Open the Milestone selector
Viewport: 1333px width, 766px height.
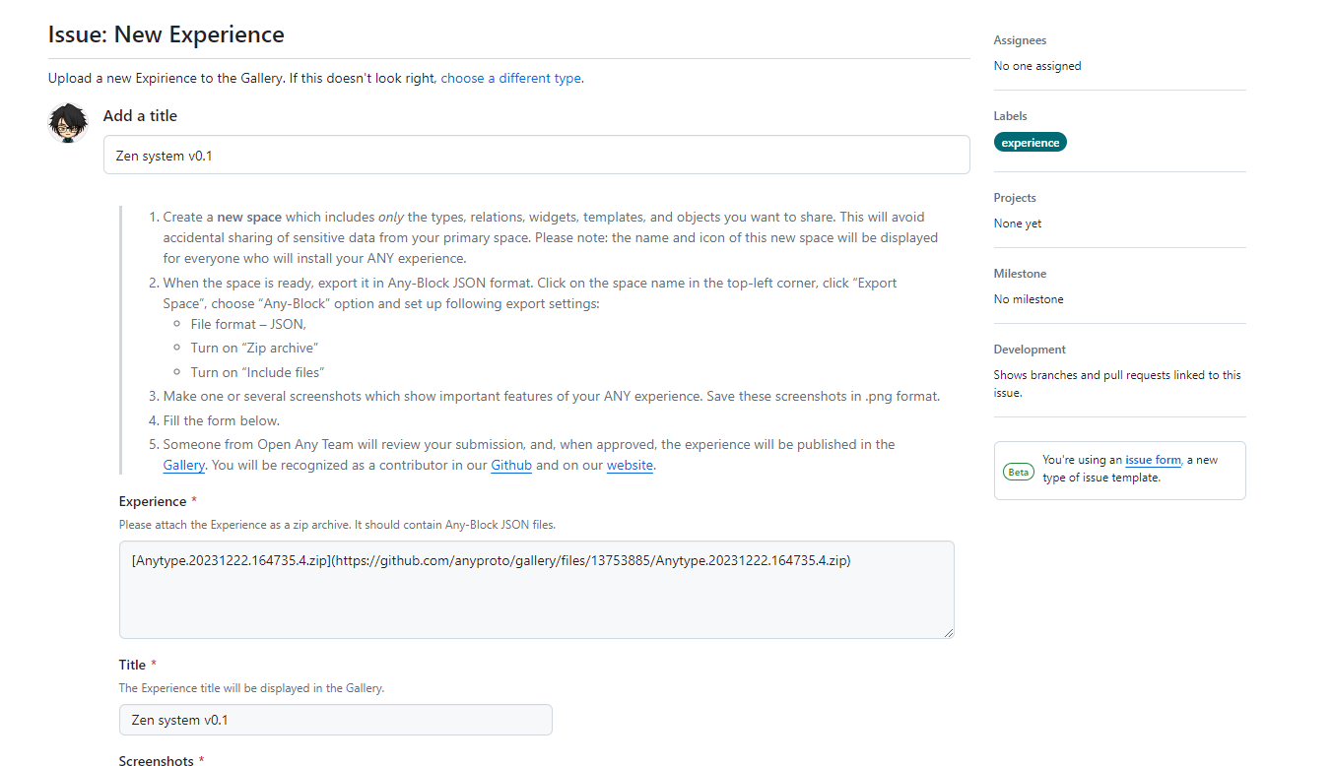1020,274
